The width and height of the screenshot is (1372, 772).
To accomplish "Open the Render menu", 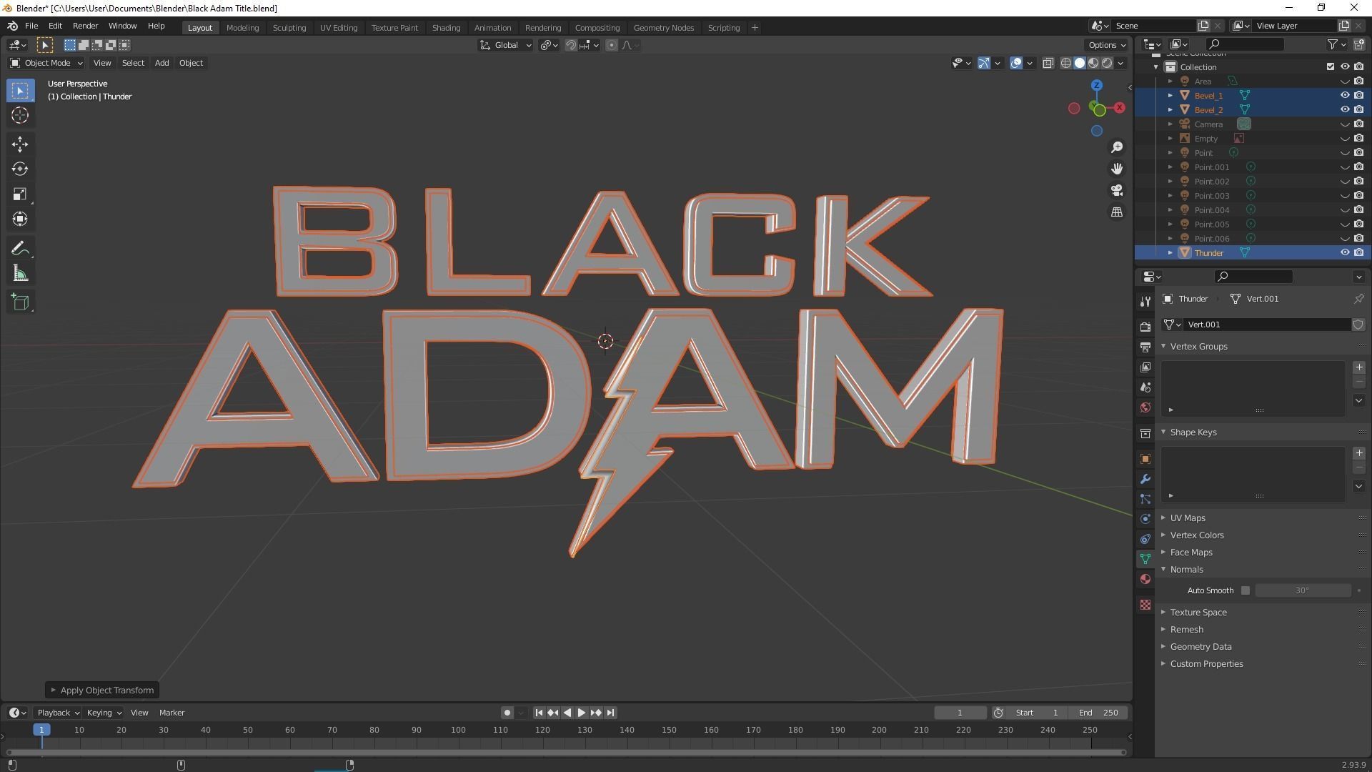I will tap(85, 26).
